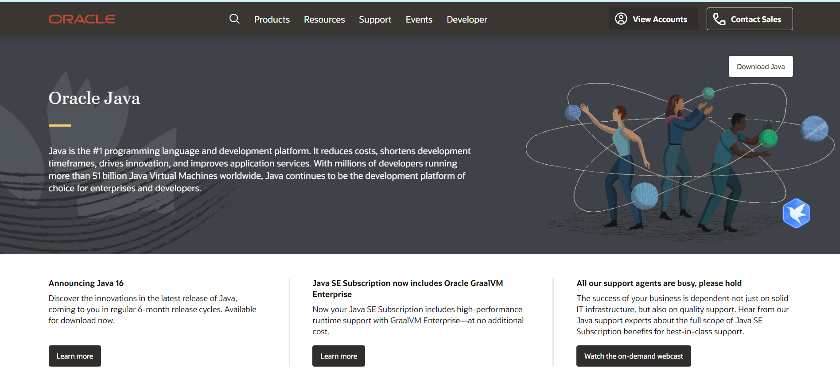Click Learn more under Announcing Java 16

click(x=75, y=356)
